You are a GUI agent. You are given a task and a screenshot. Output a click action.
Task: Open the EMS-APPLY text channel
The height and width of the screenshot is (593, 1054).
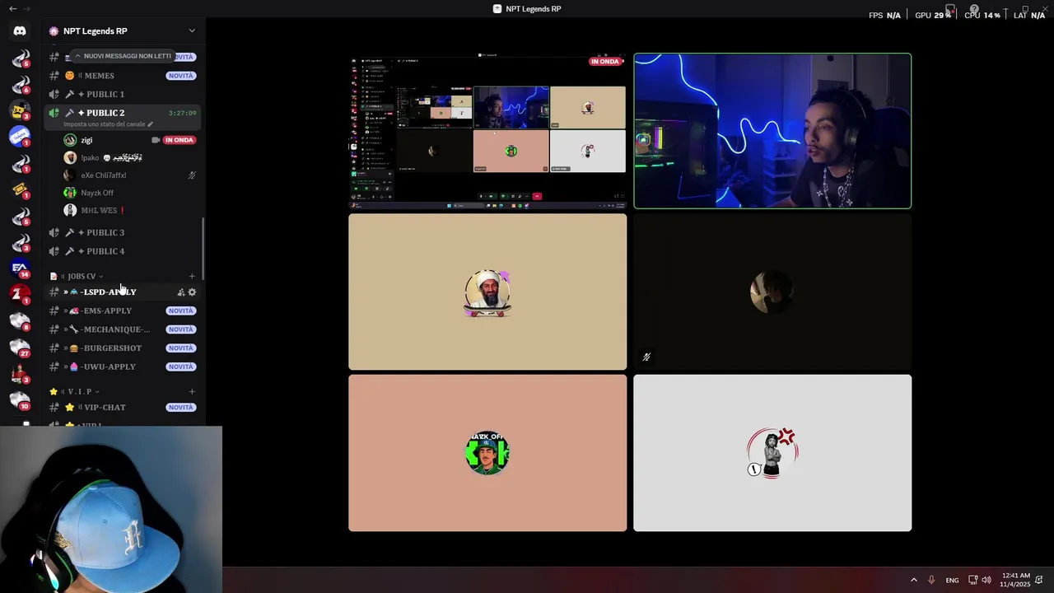click(x=123, y=311)
